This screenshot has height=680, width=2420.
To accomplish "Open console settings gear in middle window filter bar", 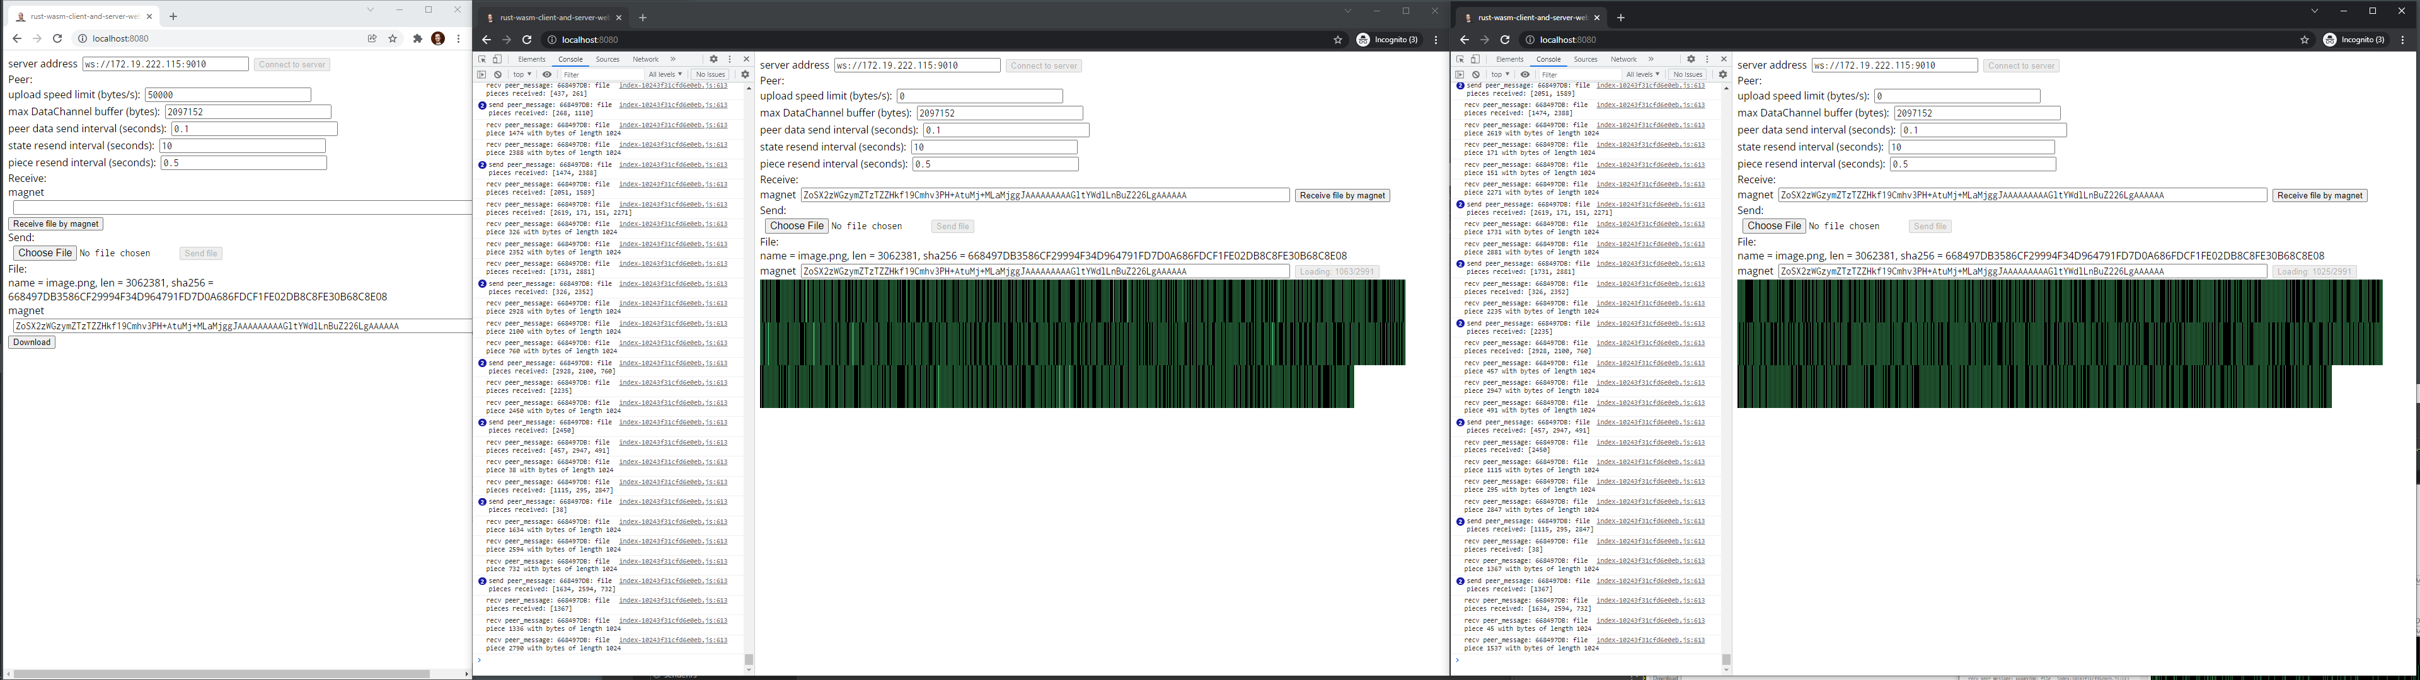I will tap(745, 74).
